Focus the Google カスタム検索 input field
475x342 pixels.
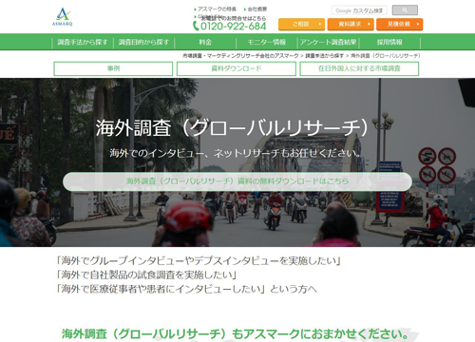pos(359,10)
